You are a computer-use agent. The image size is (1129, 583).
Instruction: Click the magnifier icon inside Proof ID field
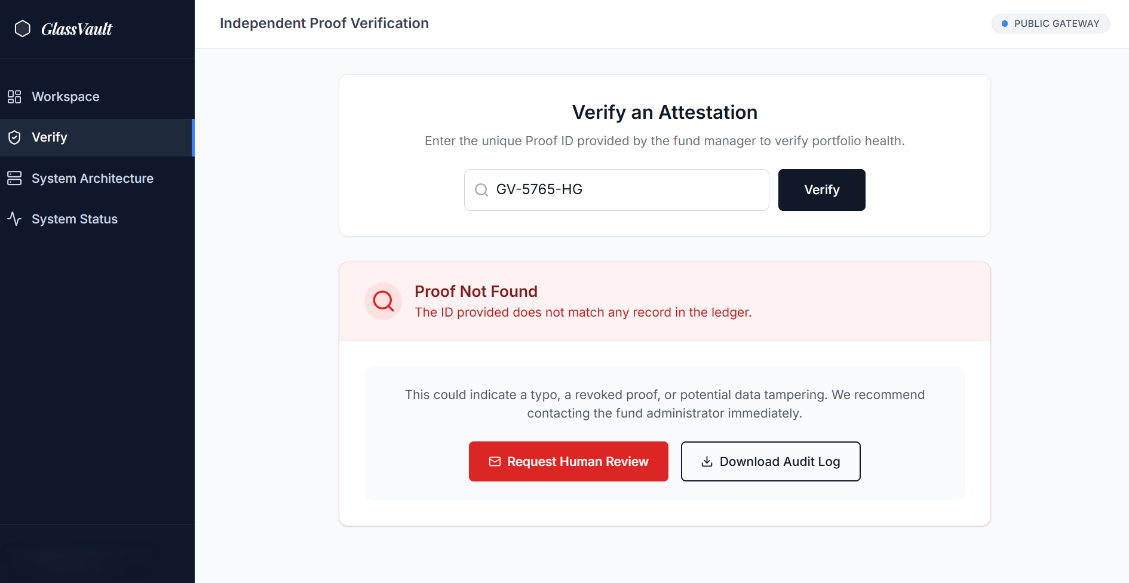pos(481,190)
